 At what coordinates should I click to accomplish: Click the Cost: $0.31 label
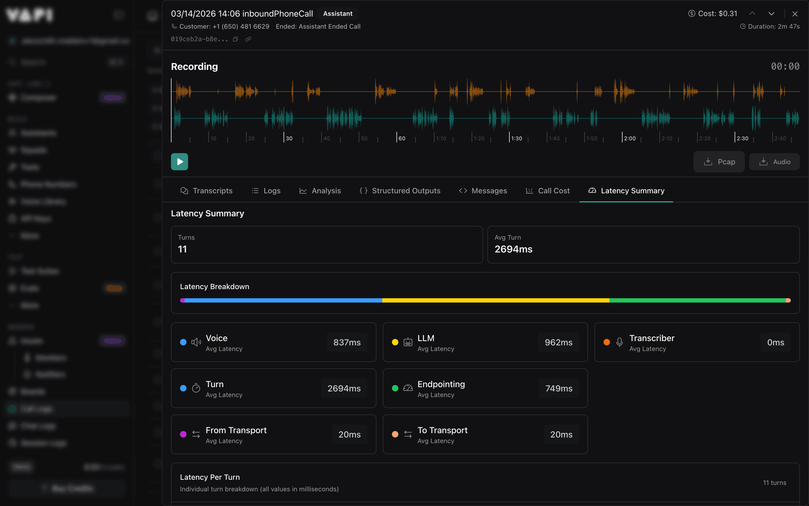tap(713, 13)
